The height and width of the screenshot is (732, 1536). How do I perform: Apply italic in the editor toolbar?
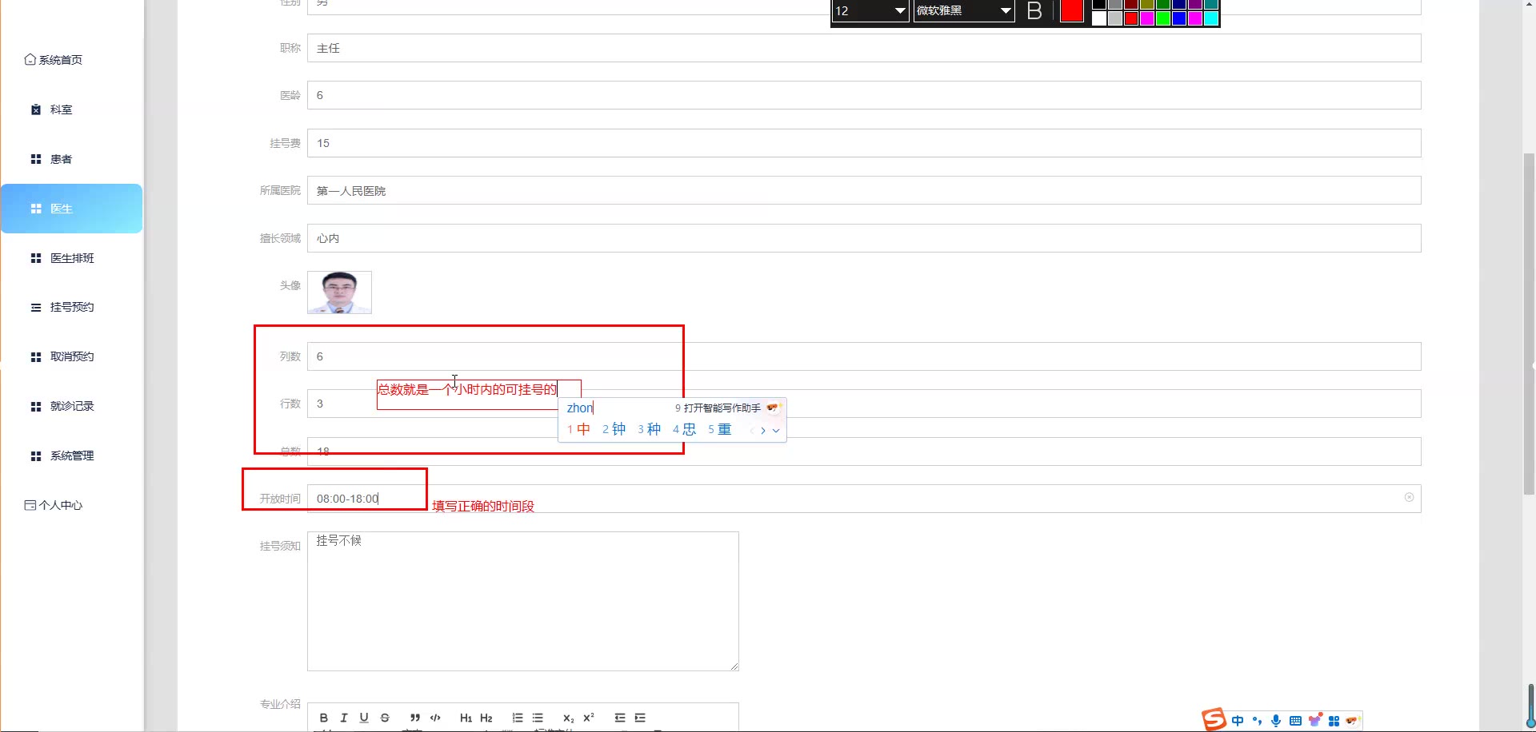pos(344,718)
